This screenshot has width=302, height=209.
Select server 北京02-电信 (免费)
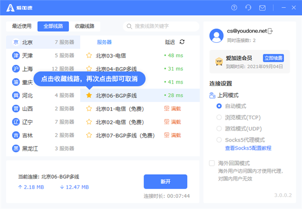(140, 122)
